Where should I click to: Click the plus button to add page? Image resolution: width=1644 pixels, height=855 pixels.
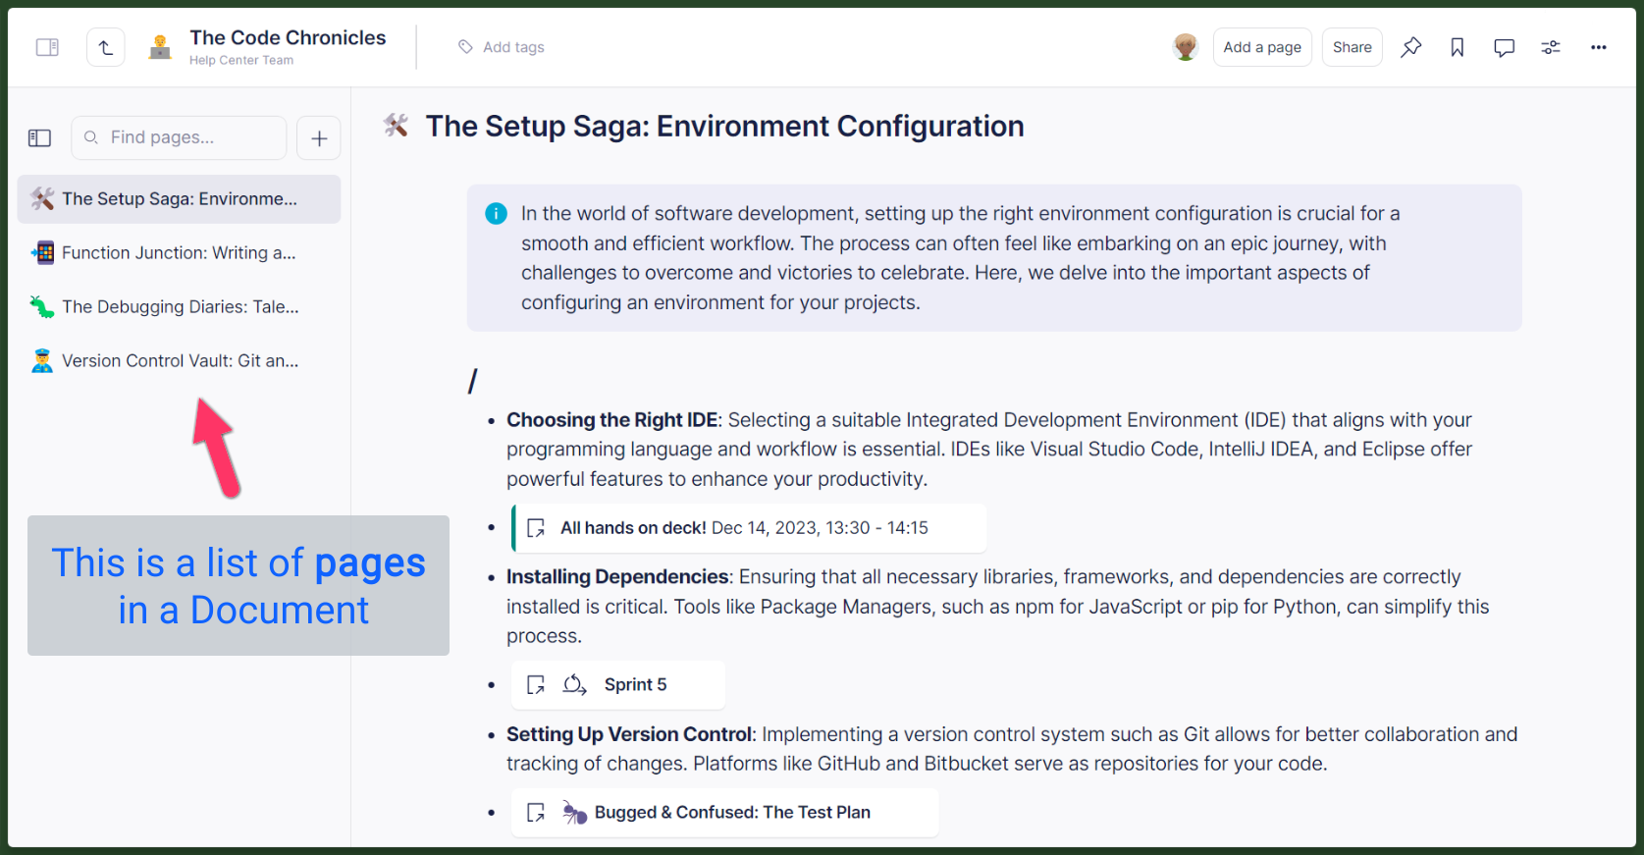pos(319,138)
